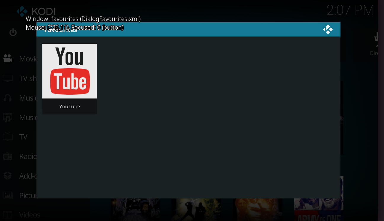This screenshot has width=384, height=221.
Task: Select the Radio menu entry
Action: [x=28, y=156]
